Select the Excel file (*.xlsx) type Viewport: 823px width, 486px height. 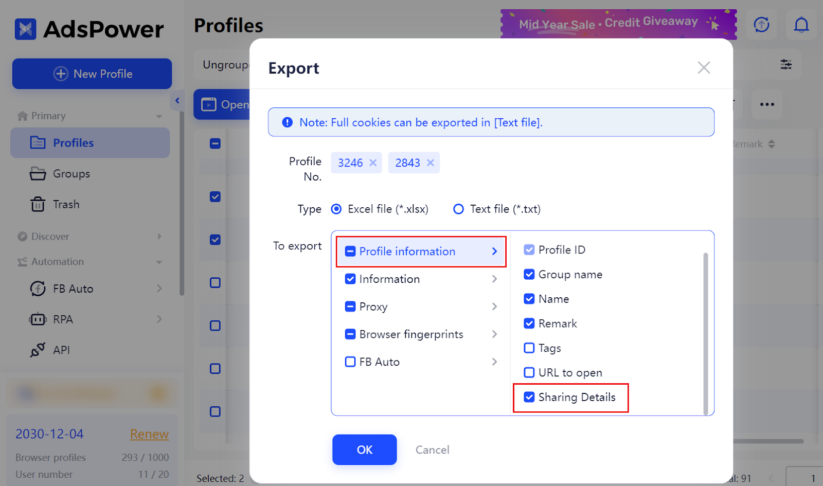336,209
